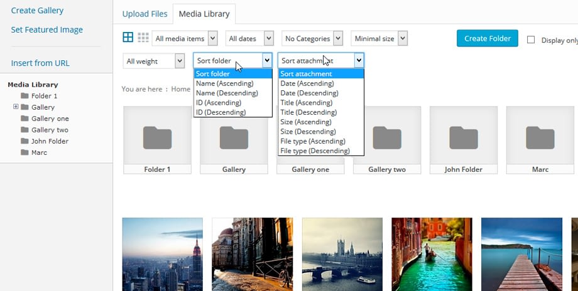This screenshot has height=291, width=578.
Task: Select the Sort attachment default option
Action: point(321,74)
